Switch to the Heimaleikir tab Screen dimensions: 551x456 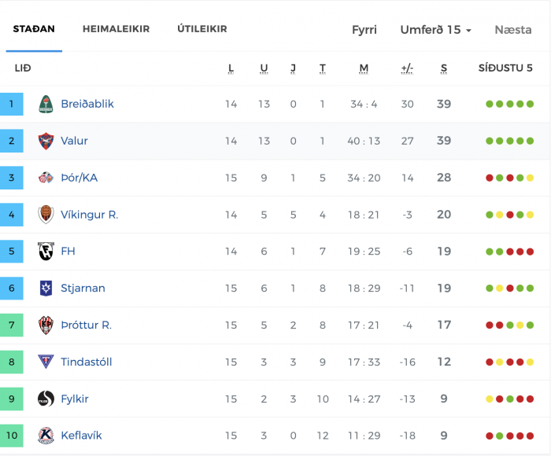coord(116,29)
